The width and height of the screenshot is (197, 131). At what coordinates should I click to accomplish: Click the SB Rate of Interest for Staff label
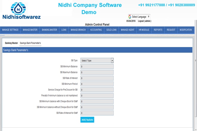67,113
